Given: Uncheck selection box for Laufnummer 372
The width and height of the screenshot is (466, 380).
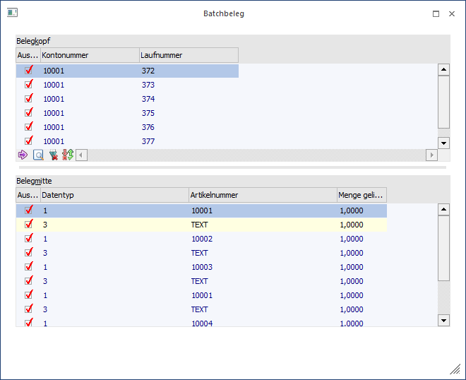Looking at the screenshot, I should (x=29, y=71).
